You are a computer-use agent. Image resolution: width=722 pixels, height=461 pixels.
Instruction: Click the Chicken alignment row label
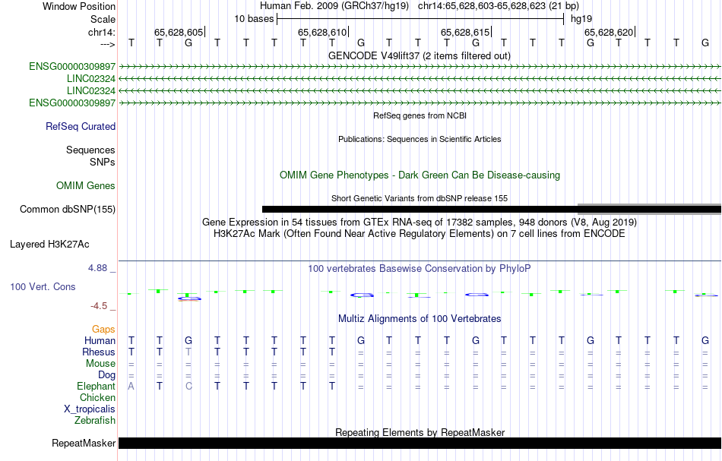coord(97,397)
